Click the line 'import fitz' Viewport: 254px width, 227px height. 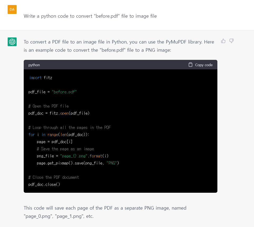(41, 78)
